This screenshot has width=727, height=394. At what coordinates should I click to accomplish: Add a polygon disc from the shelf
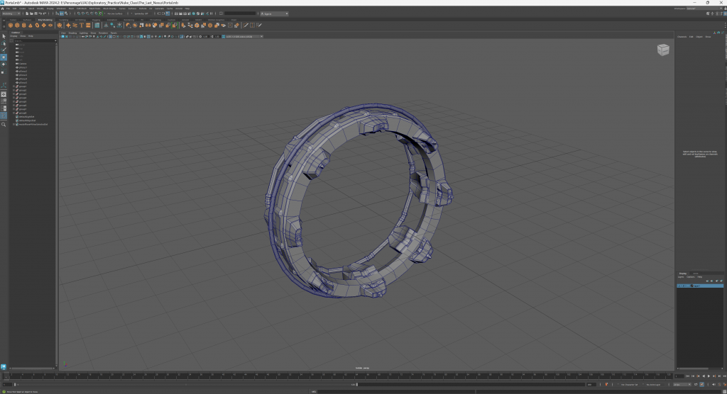click(50, 26)
